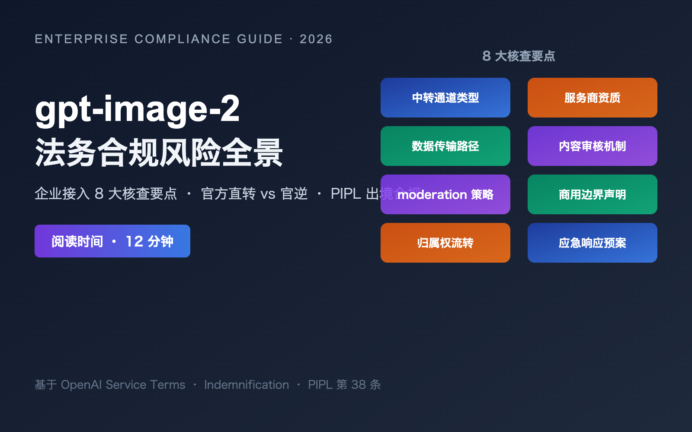
Task: Choose the 内容审核机制 card
Action: [593, 146]
